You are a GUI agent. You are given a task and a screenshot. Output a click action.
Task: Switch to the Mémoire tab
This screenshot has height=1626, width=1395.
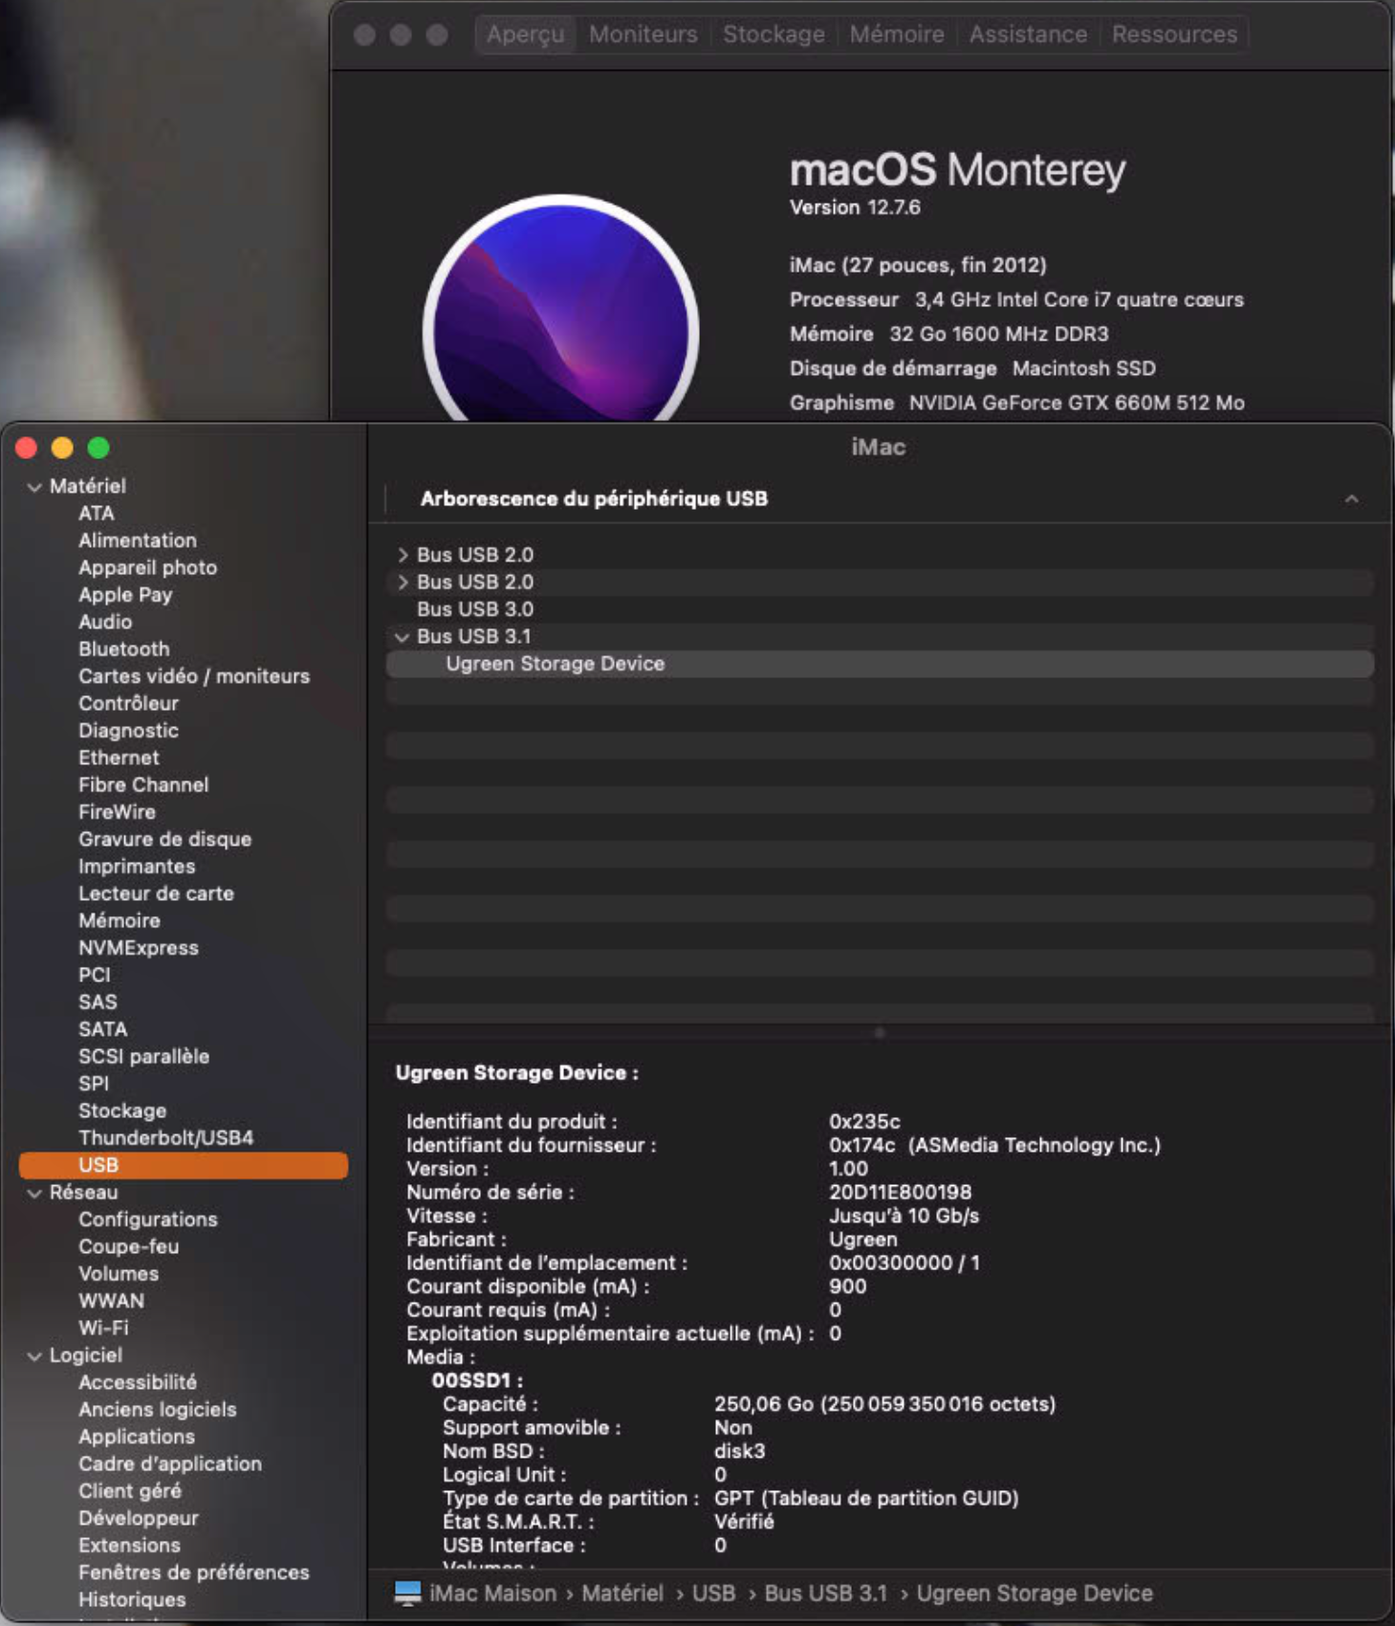coord(897,34)
